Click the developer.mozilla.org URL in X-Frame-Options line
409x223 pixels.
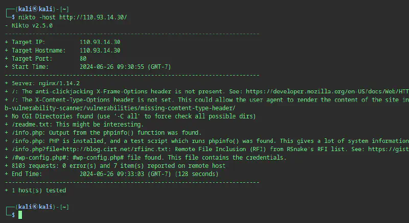point(327,91)
